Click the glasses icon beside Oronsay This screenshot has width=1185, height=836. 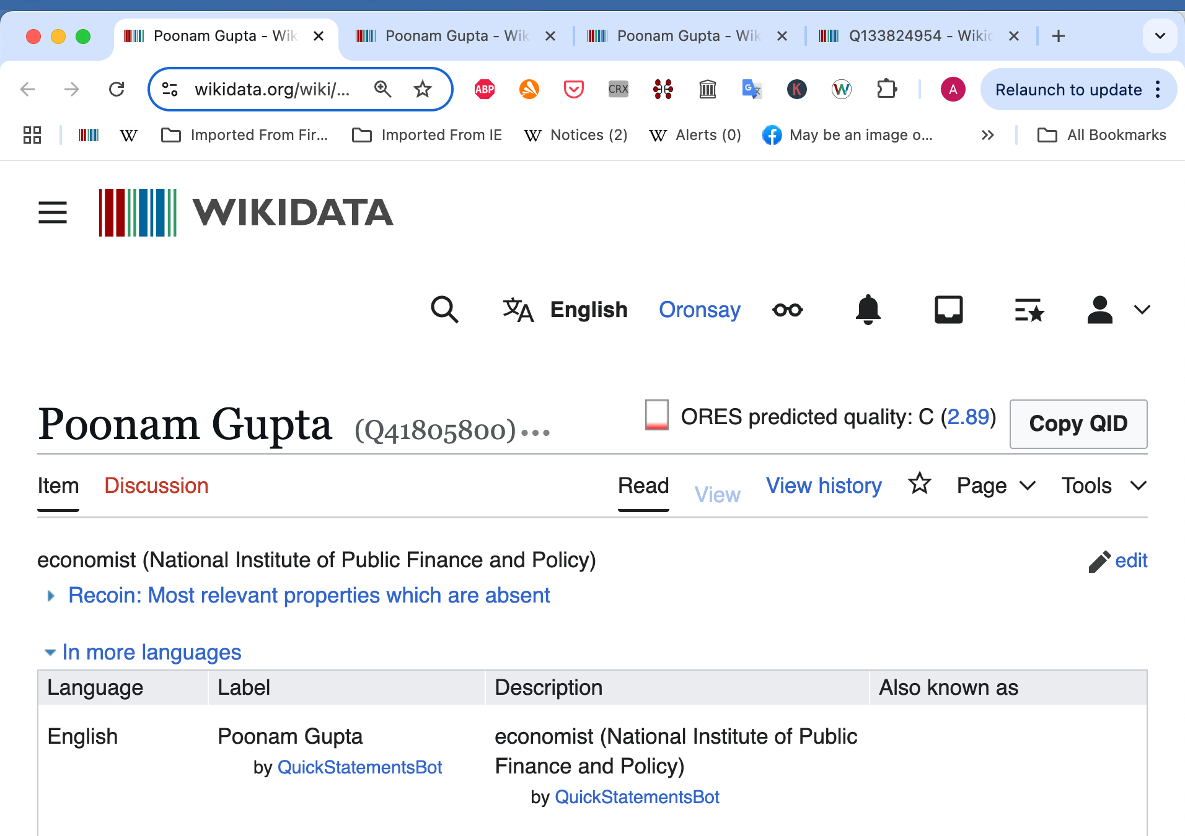click(788, 310)
